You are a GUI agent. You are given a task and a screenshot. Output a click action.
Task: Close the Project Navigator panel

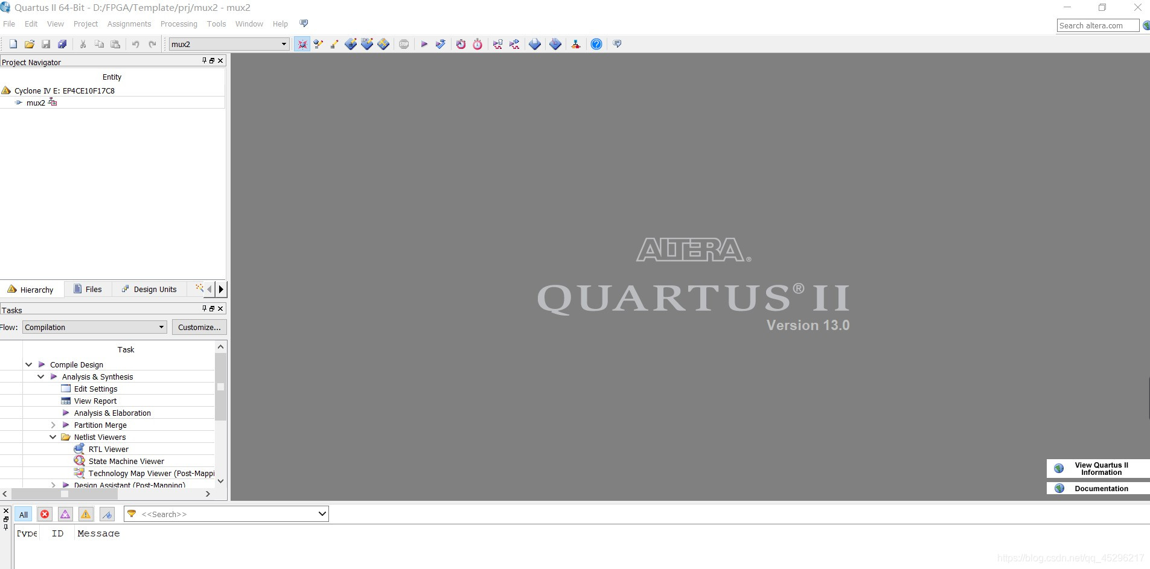(x=220, y=60)
